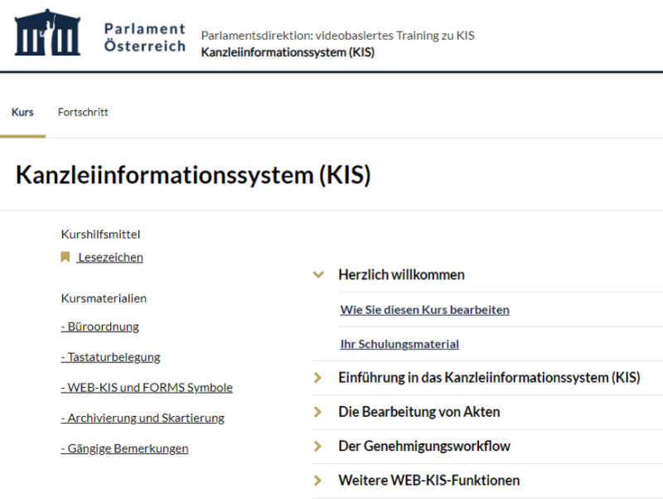Viewport: 663px width, 499px height.
Task: Open the Büroordnung course material
Action: [99, 326]
